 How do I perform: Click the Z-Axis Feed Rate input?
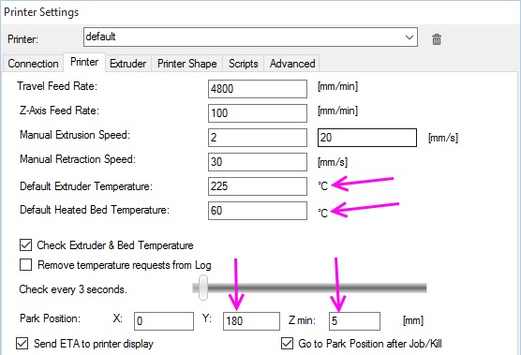pyautogui.click(x=258, y=113)
